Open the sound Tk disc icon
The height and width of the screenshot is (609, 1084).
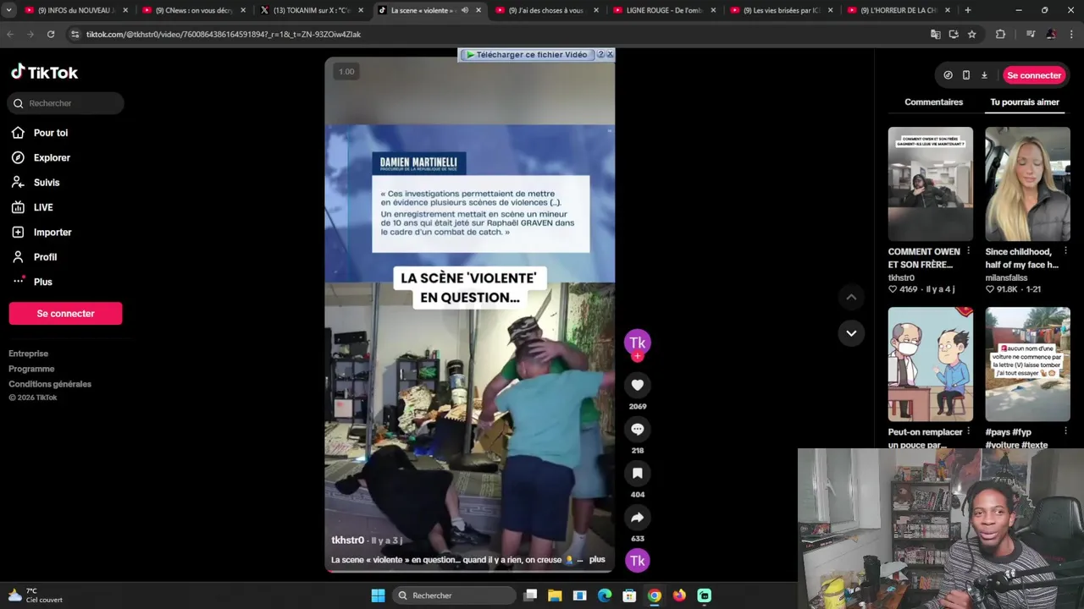(638, 560)
